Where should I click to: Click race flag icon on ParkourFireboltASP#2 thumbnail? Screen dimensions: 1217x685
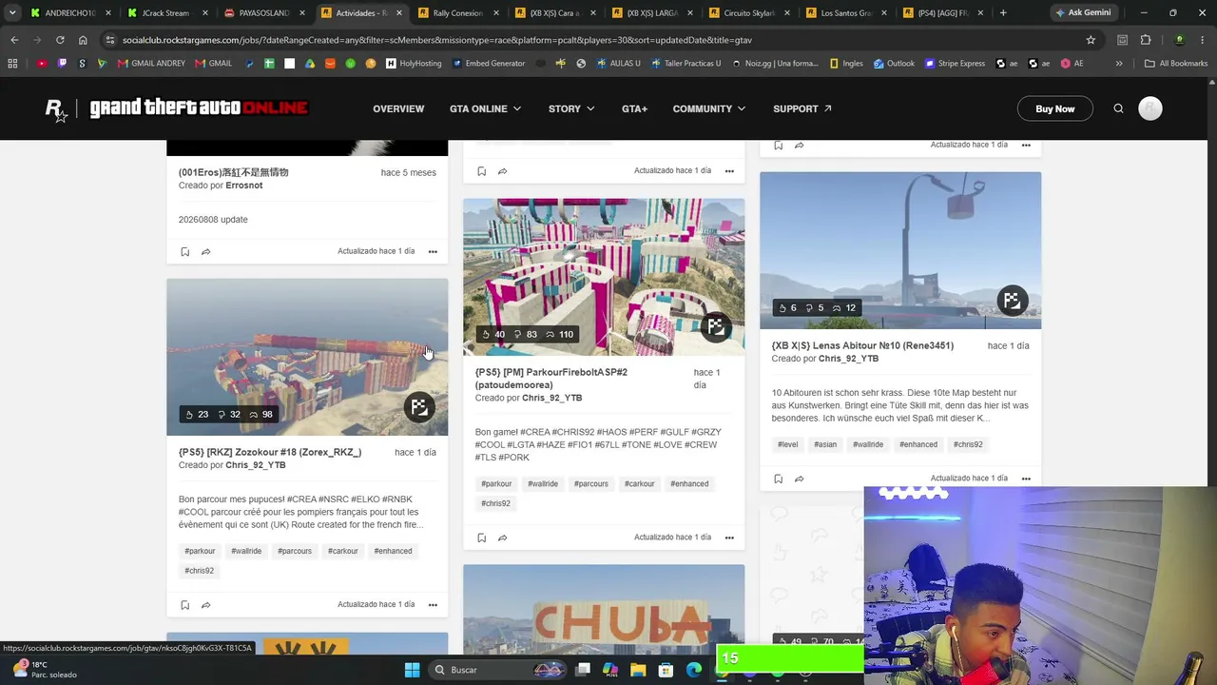[x=716, y=327]
